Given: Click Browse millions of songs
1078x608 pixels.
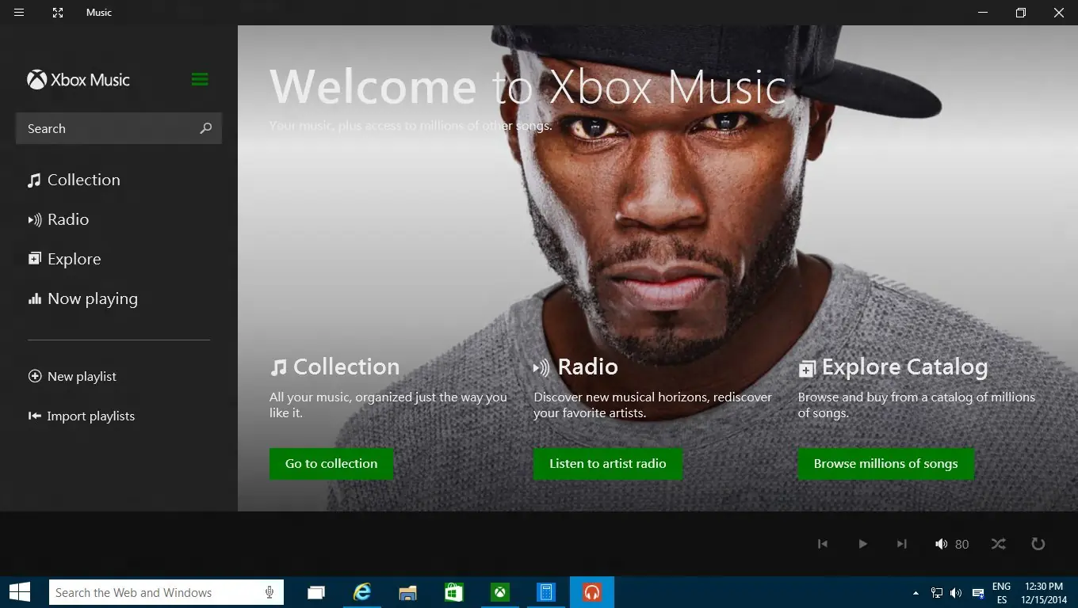Looking at the screenshot, I should [x=885, y=463].
